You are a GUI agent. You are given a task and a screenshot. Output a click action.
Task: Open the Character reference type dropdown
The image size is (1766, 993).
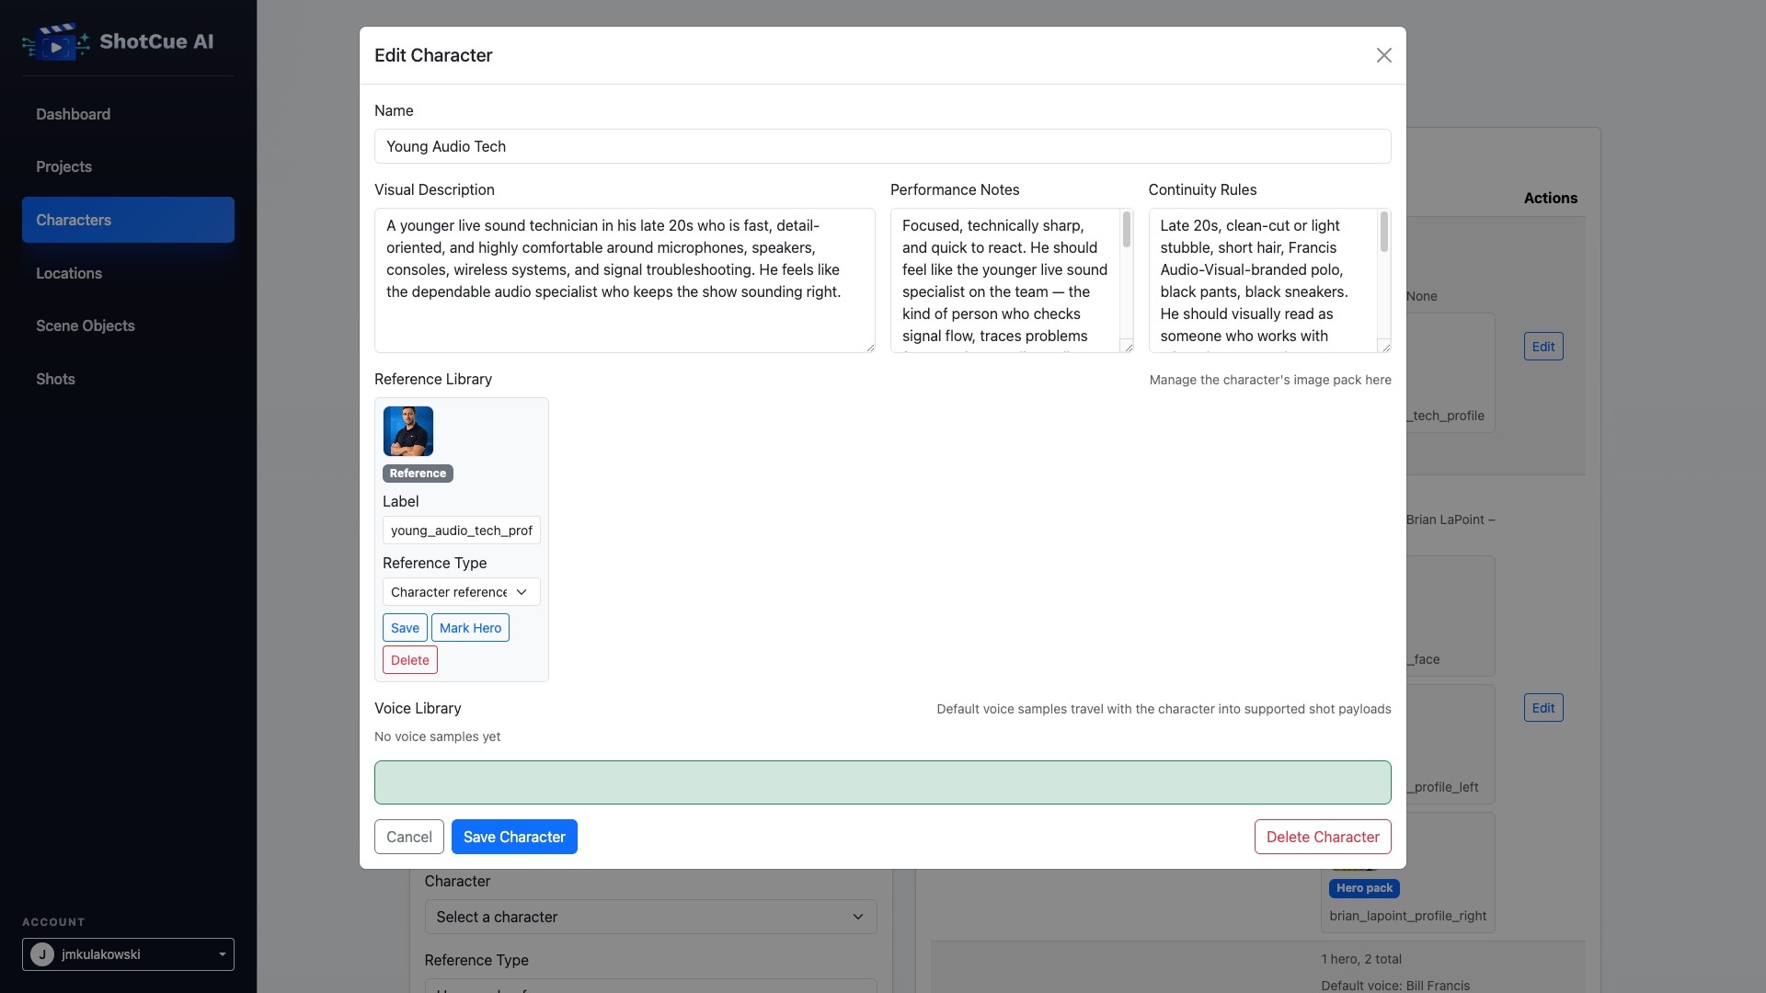tap(462, 592)
